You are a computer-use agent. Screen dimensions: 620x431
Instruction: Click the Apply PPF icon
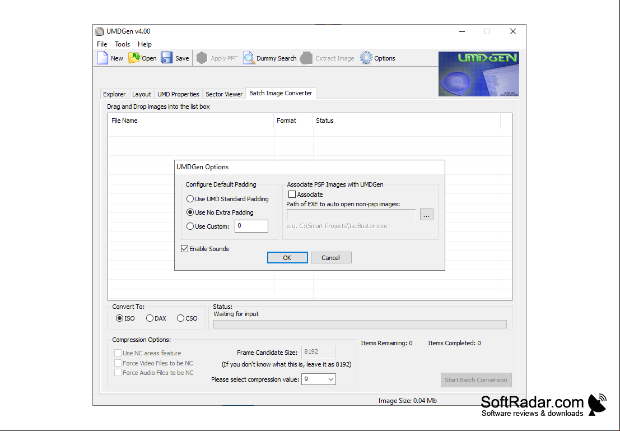pos(202,58)
